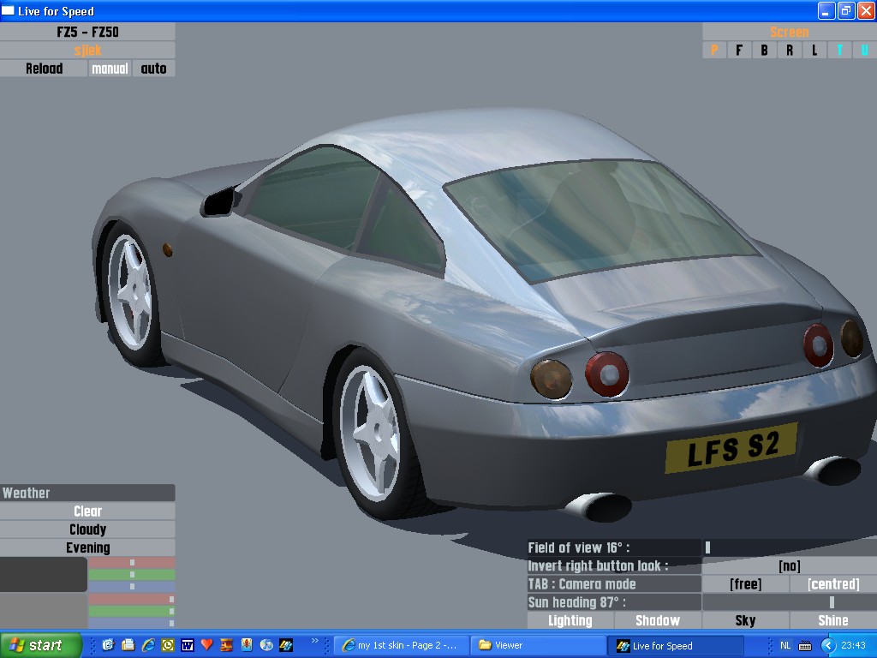Click the NL language indicator
877x658 pixels.
[x=785, y=646]
